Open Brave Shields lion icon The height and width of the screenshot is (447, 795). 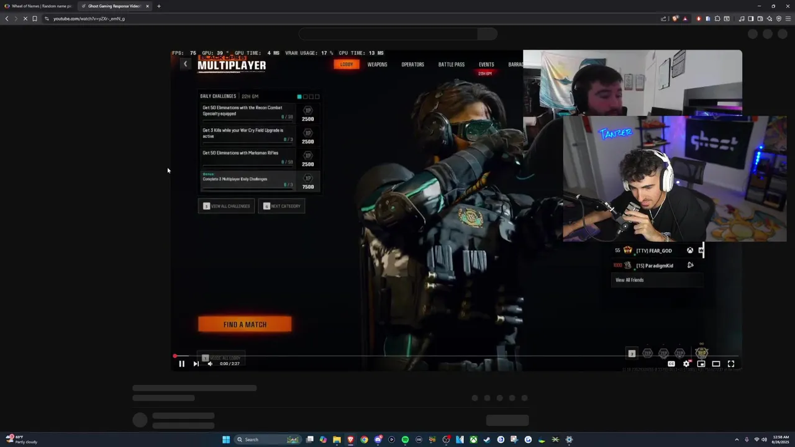coord(675,19)
